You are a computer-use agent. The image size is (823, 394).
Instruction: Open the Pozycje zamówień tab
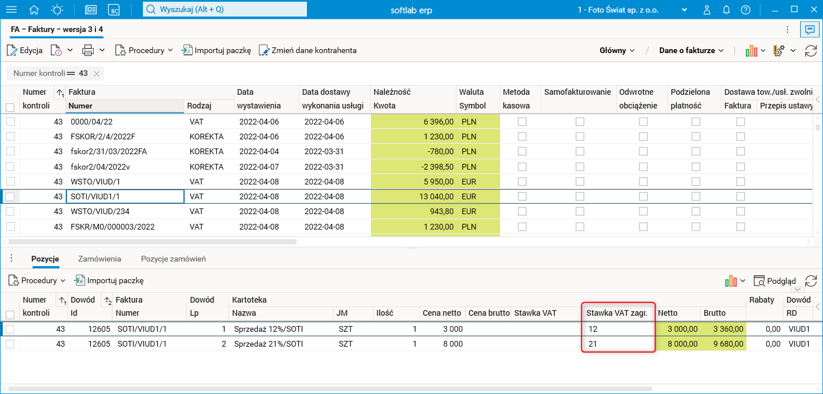(x=173, y=259)
